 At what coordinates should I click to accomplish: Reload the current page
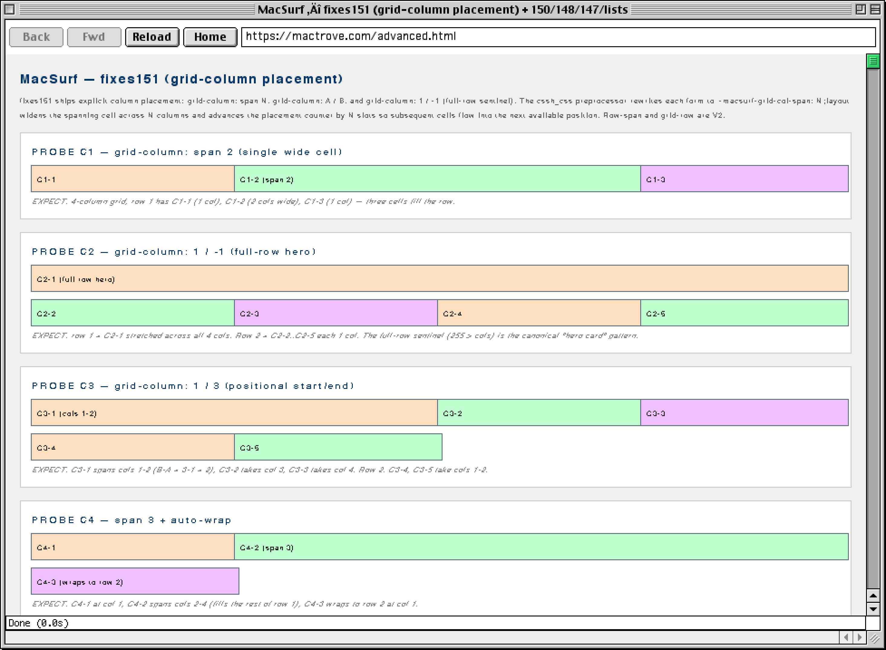point(152,37)
